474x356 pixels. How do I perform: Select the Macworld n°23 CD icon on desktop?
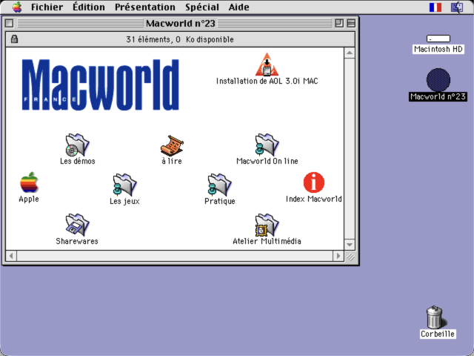click(x=438, y=79)
